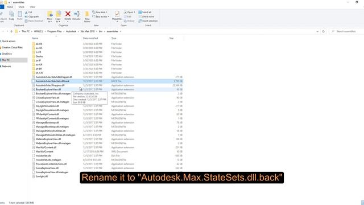Image resolution: width=364 pixels, height=205 pixels.
Task: Select SceneExplorerView.dll file
Action: pyautogui.click(x=47, y=168)
